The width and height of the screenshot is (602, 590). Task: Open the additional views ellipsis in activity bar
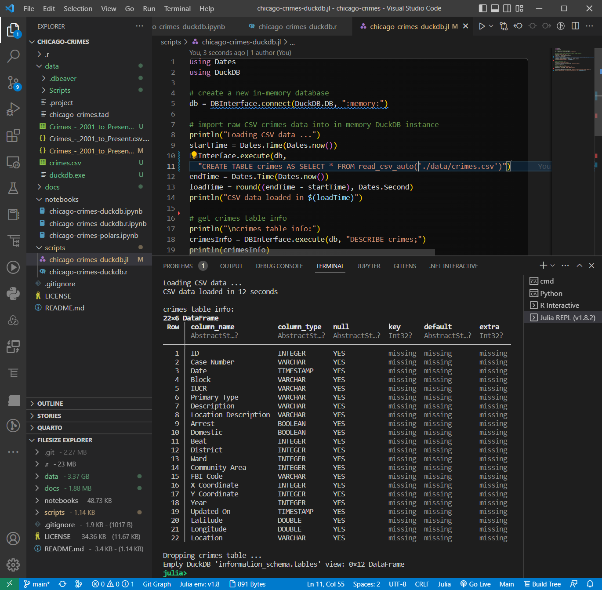[x=13, y=452]
